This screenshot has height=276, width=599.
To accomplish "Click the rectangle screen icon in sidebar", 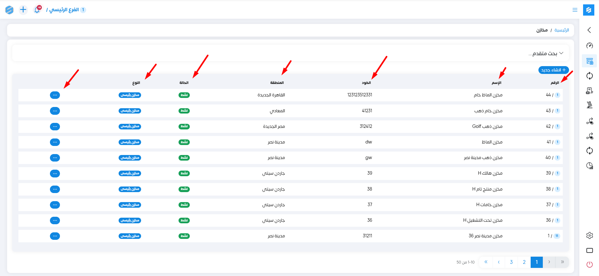I will [x=589, y=250].
